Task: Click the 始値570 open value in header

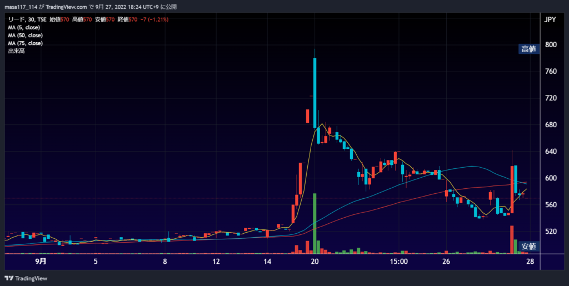Action: coord(59,20)
